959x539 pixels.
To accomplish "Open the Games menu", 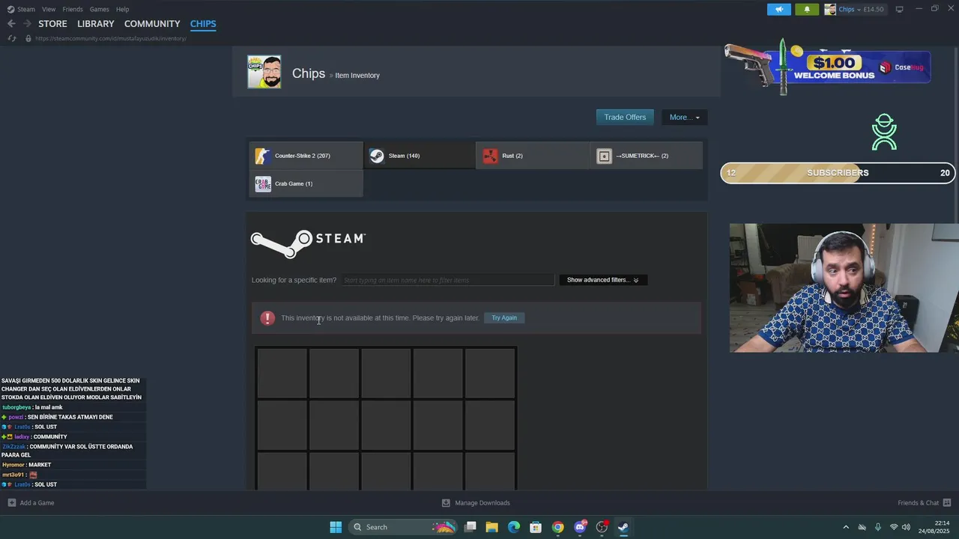I will (x=99, y=9).
